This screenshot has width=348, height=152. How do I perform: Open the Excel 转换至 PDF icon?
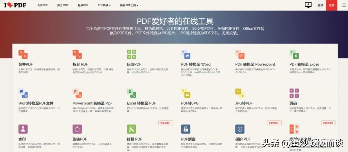pos(131,93)
